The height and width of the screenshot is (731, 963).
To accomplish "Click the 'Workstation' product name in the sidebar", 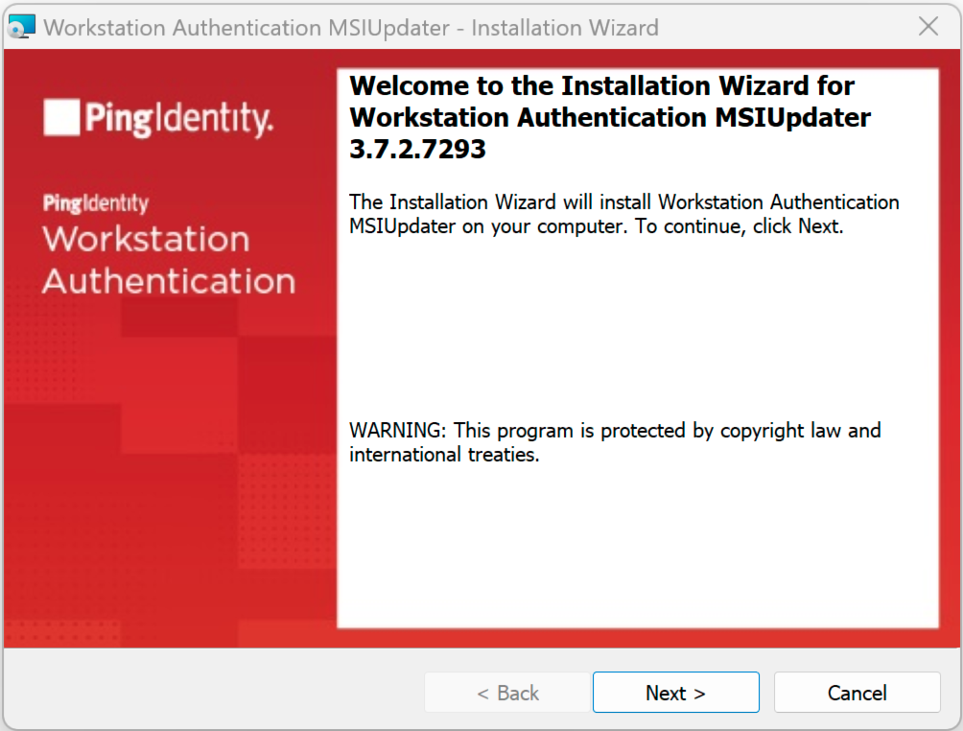I will point(146,238).
